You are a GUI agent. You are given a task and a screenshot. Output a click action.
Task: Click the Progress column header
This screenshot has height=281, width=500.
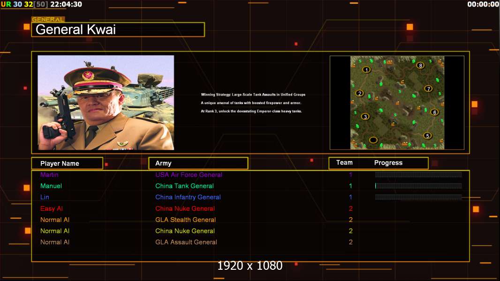pyautogui.click(x=388, y=163)
